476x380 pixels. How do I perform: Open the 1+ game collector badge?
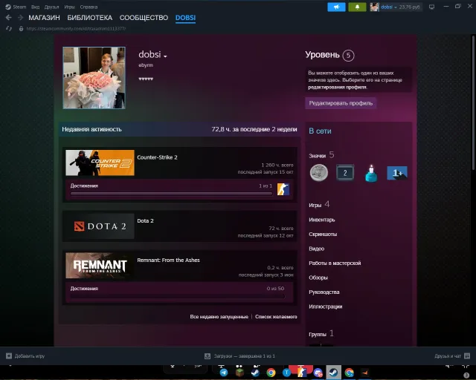(397, 173)
